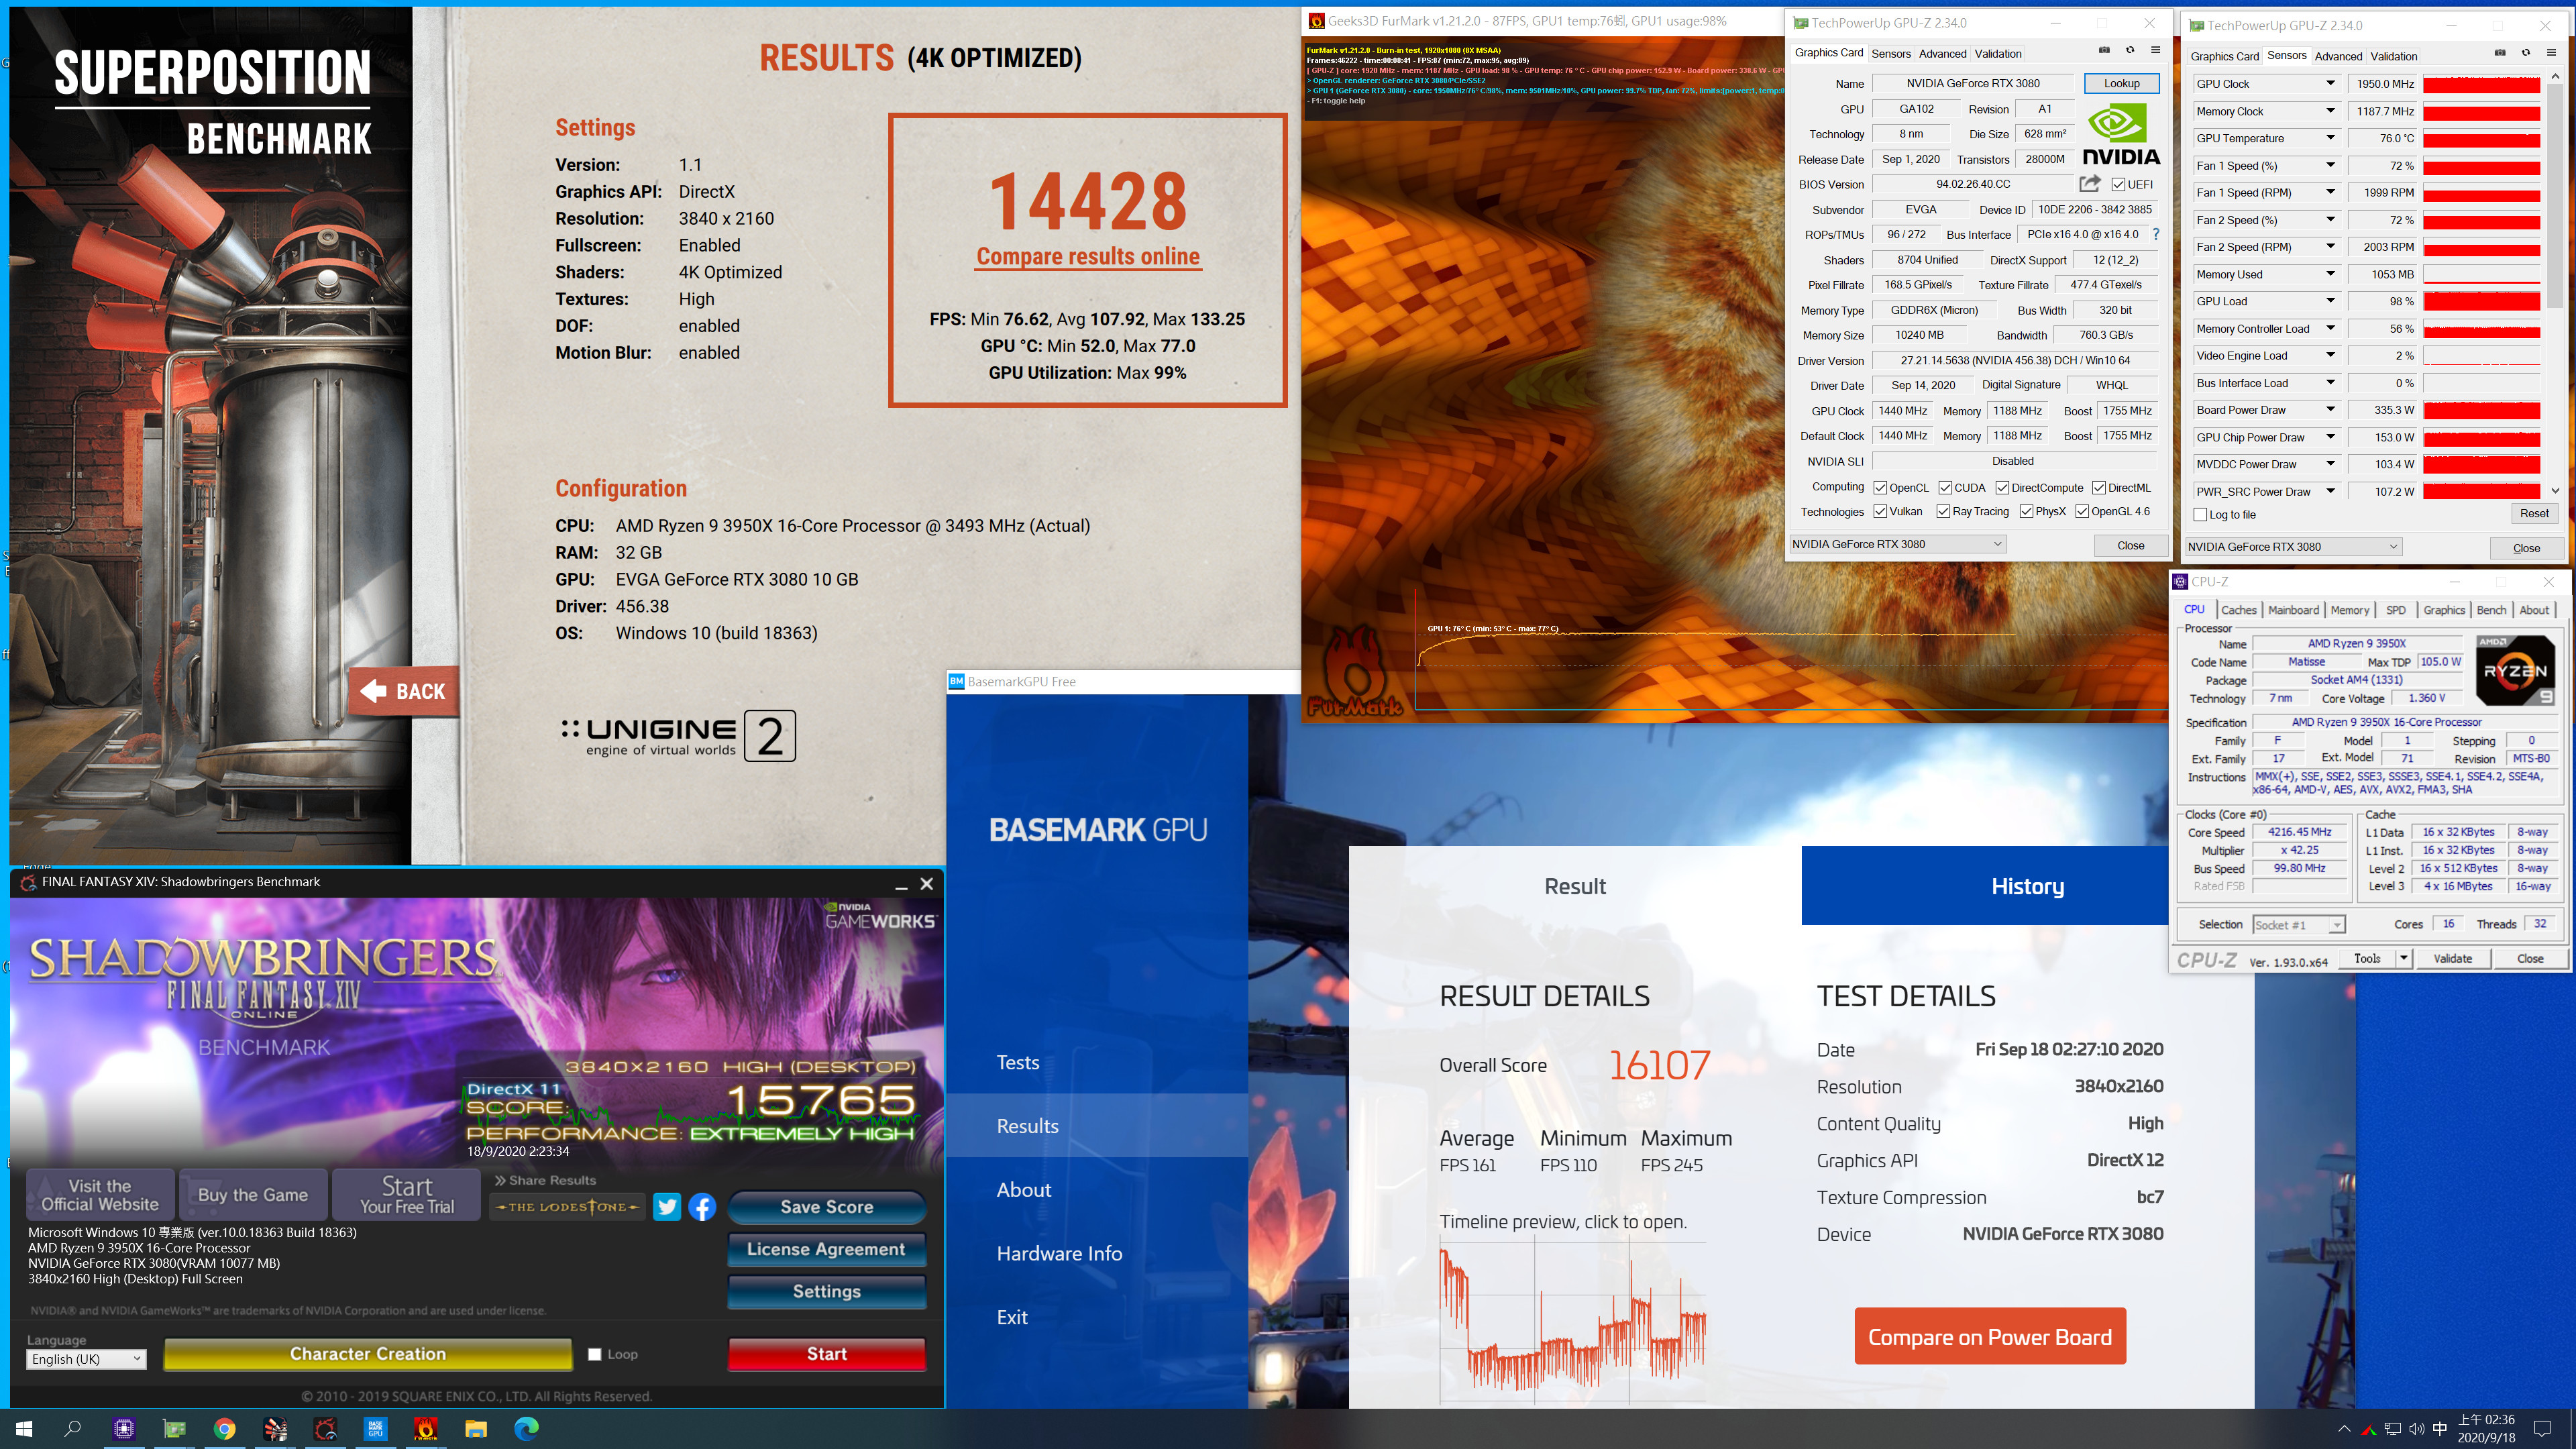Click the volume icon in system tray
This screenshot has width=2576, height=1449.
pos(2417,1429)
